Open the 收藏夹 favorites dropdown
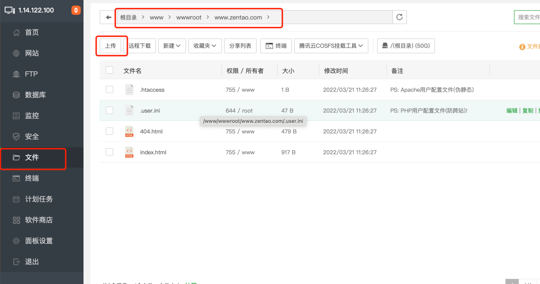 (x=205, y=46)
